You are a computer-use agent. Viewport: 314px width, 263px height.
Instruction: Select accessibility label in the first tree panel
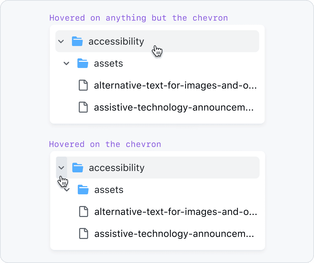click(116, 42)
